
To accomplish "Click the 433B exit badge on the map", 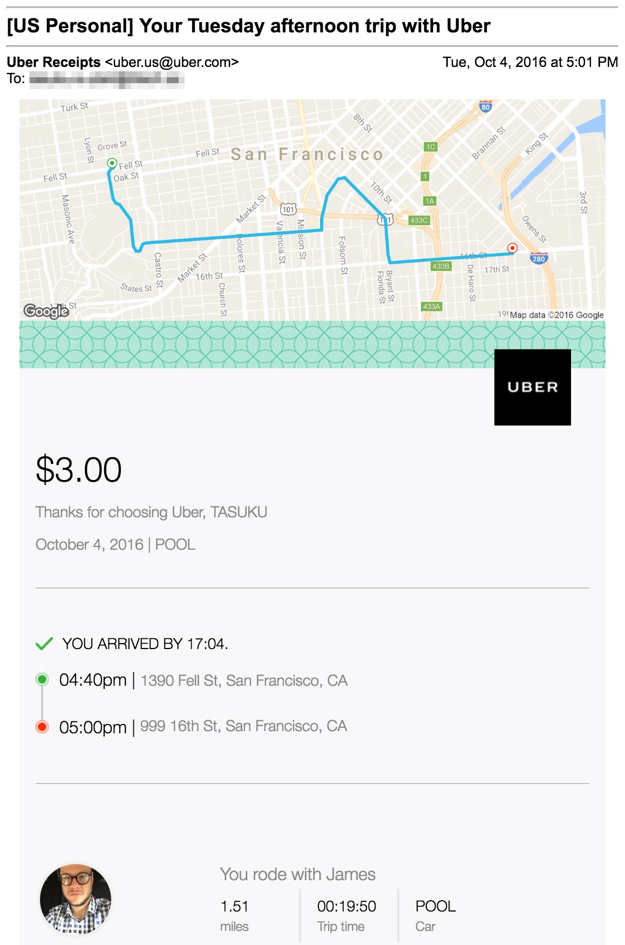I will (x=440, y=266).
